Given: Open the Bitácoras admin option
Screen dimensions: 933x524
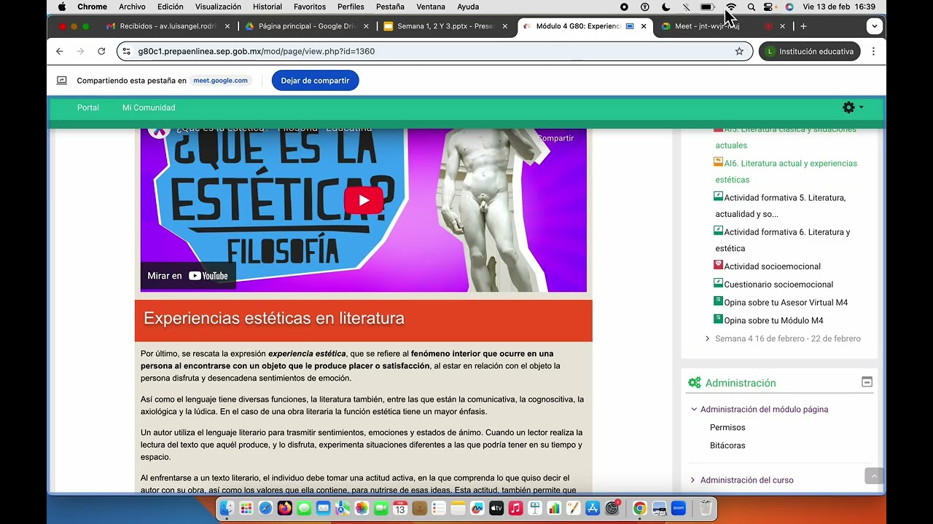Looking at the screenshot, I should (x=727, y=445).
